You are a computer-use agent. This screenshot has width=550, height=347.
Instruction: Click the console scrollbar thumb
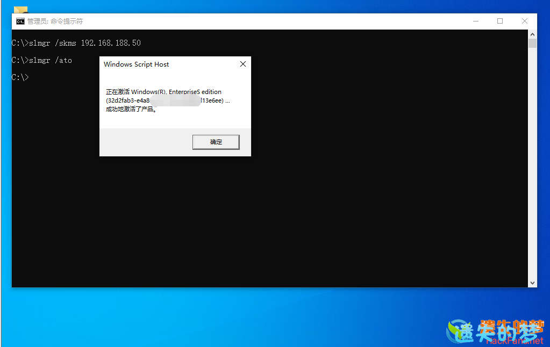(x=532, y=43)
